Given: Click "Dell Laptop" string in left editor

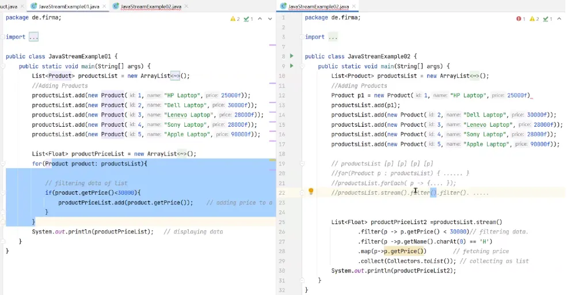Looking at the screenshot, I should coord(185,105).
